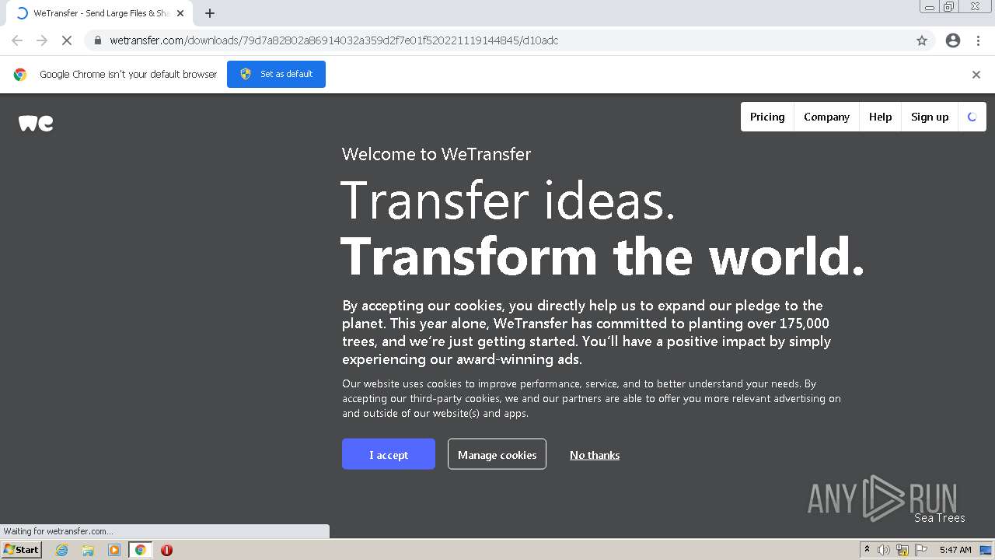Open Chrome three-dot menu
This screenshot has height=560, width=995.
coord(979,40)
